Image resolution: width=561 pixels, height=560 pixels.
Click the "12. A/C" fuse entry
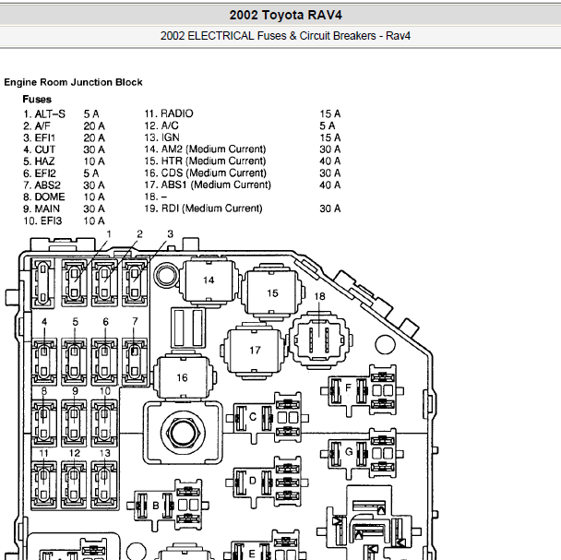[x=161, y=125]
